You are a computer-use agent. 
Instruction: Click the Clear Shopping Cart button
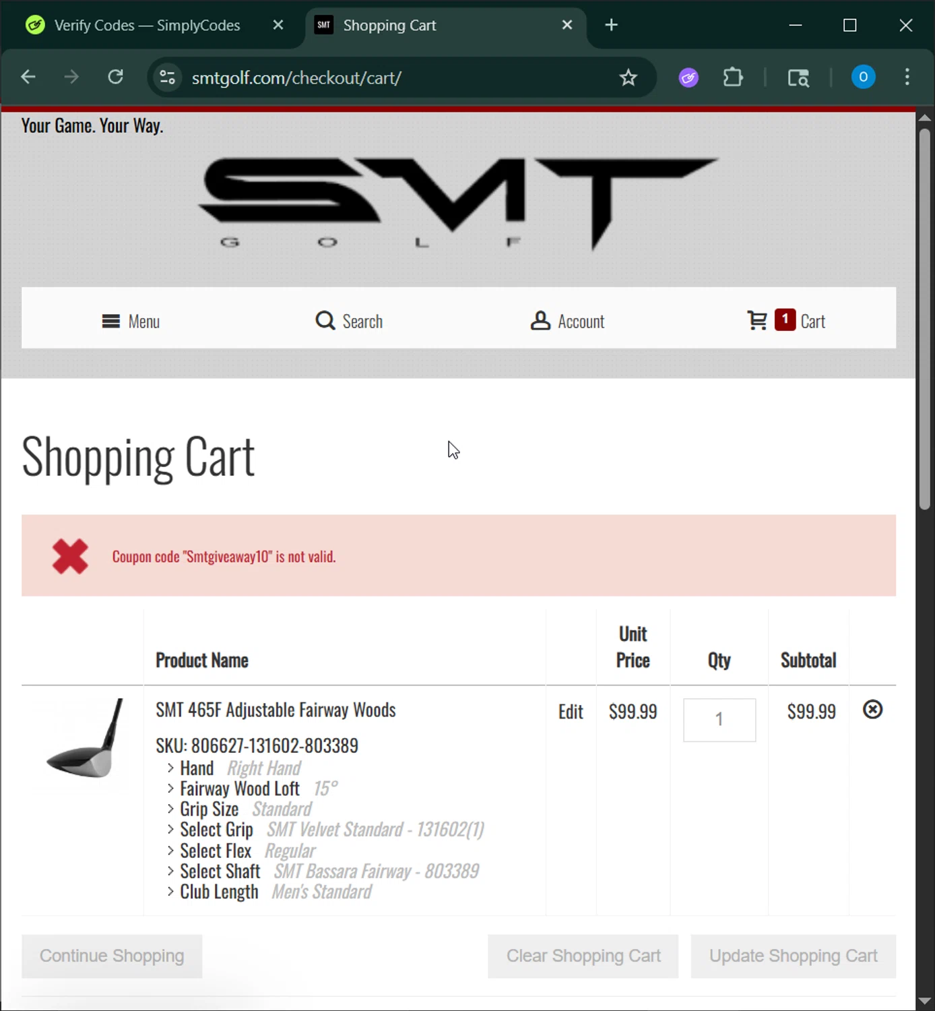point(583,956)
